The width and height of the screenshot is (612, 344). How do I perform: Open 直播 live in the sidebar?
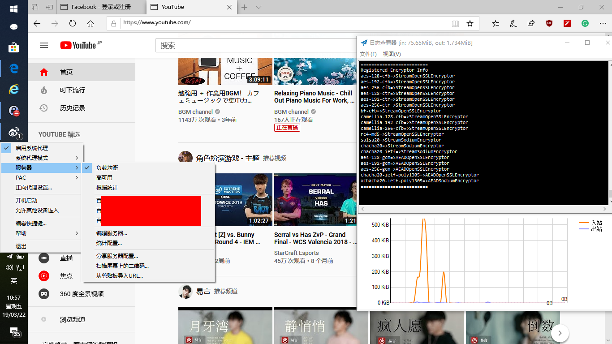click(x=82, y=258)
